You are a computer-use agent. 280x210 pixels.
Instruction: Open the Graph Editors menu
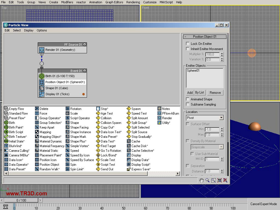pos(114,2)
